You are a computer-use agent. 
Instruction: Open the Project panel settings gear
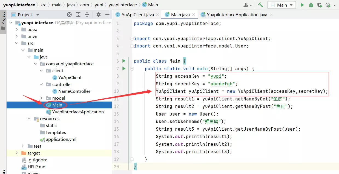99,15
